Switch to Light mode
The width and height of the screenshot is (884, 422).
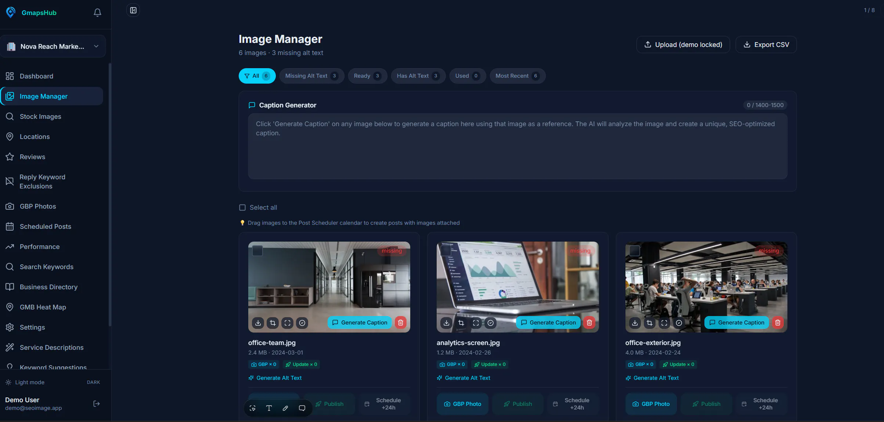(x=53, y=382)
